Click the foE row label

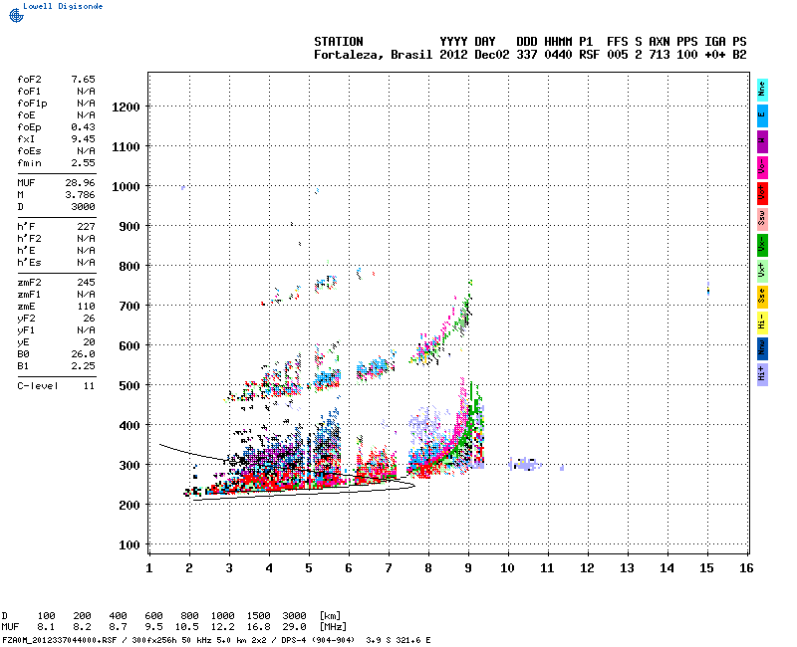26,115
